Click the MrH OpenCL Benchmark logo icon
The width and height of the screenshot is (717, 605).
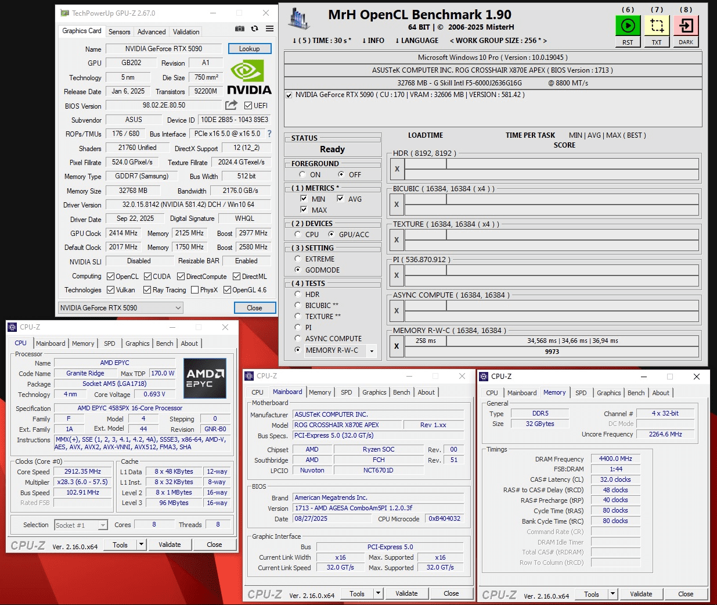pos(300,19)
